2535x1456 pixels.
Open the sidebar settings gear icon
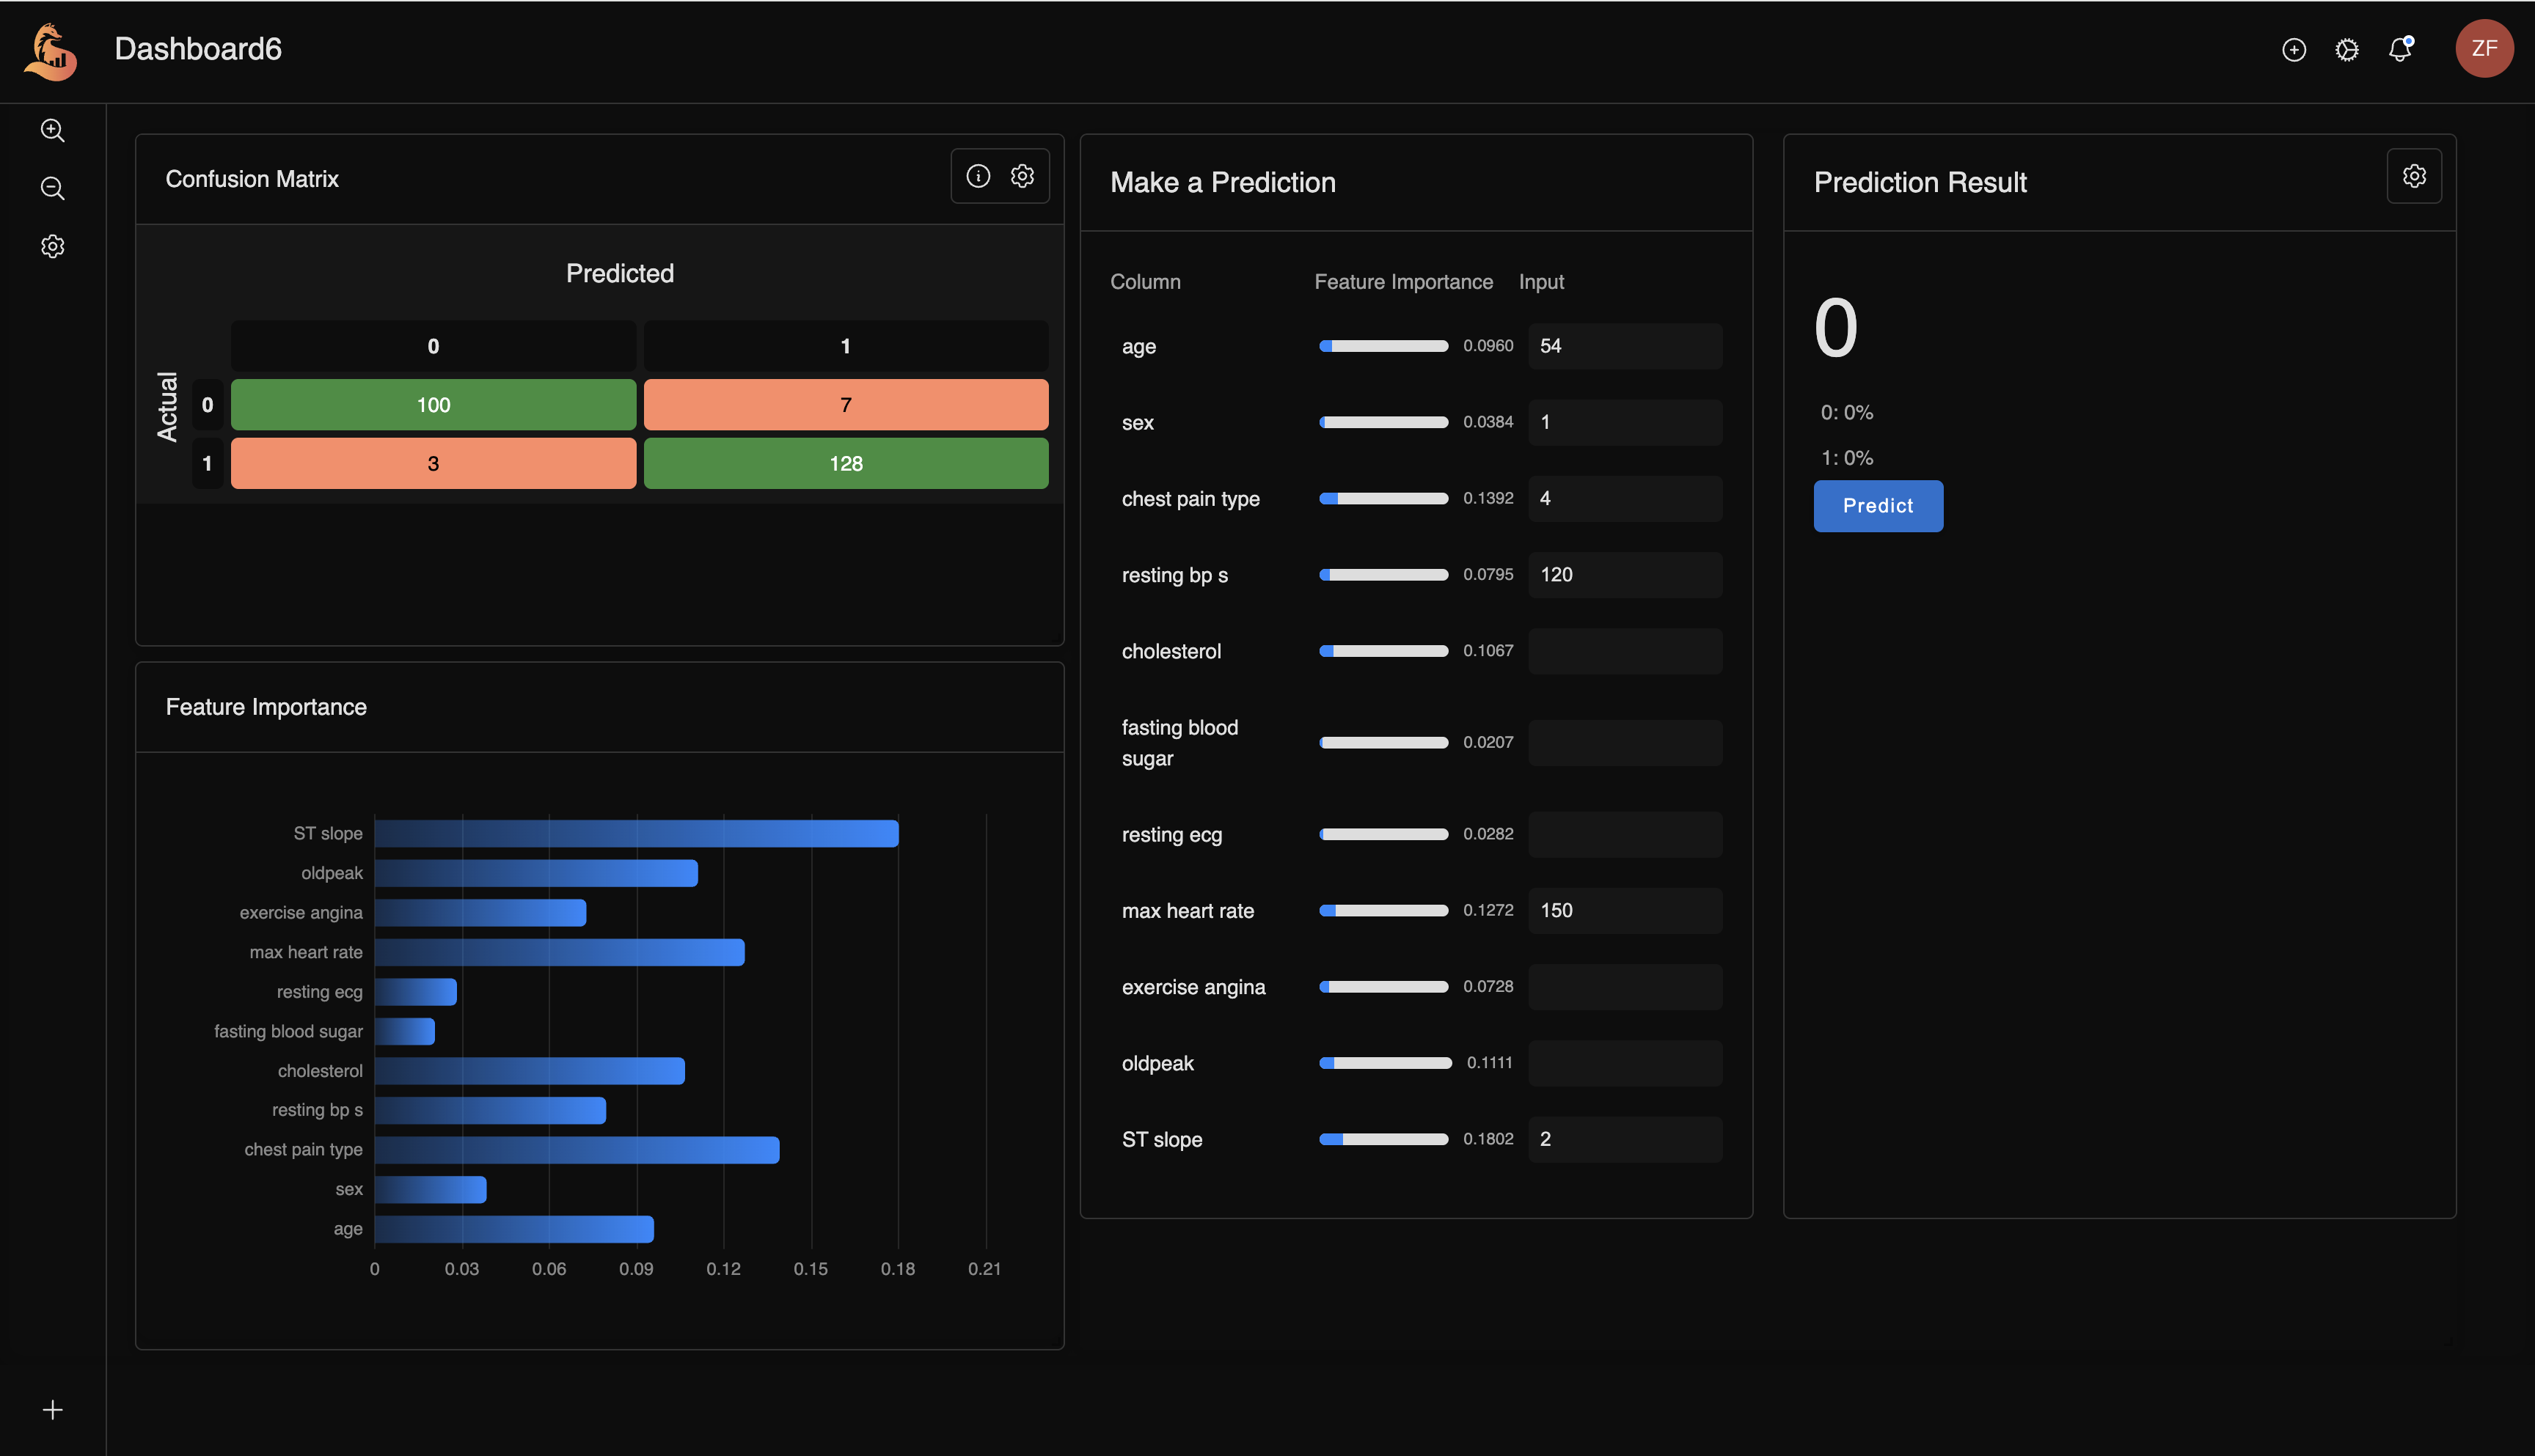coord(52,246)
